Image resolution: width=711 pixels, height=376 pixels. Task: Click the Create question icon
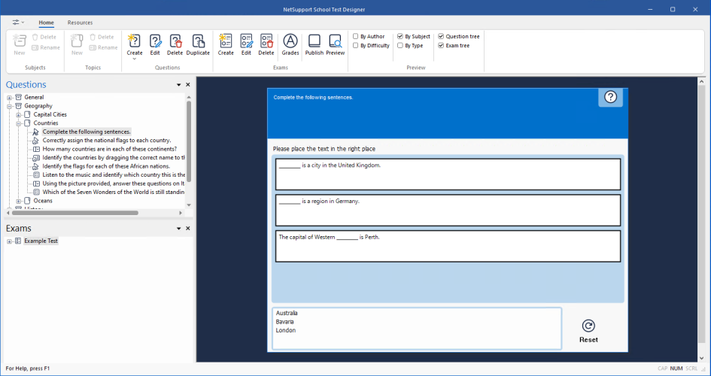(135, 41)
